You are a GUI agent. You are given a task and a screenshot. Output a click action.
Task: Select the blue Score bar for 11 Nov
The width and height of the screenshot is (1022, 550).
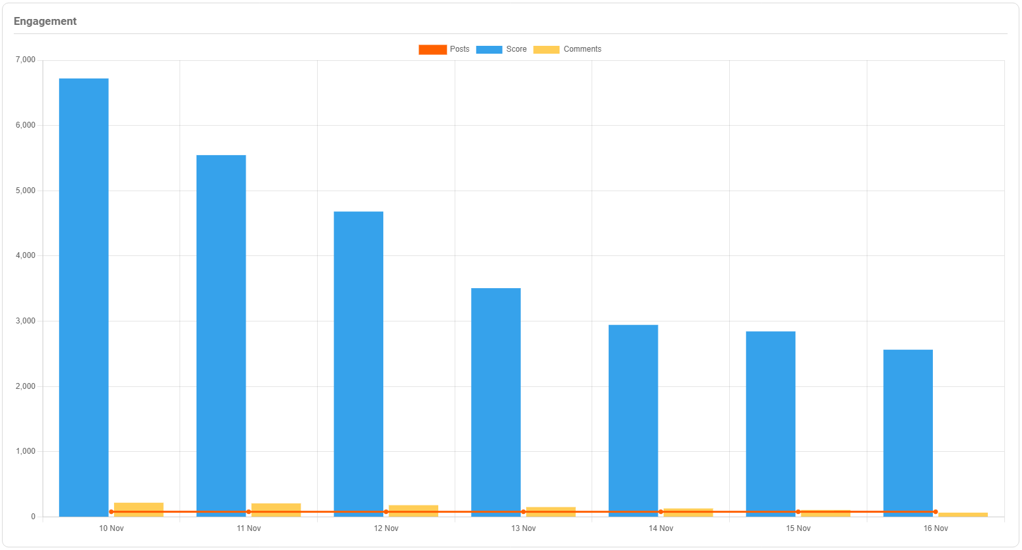point(221,334)
